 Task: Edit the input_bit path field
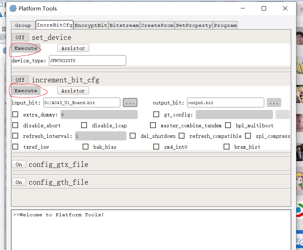click(82, 103)
